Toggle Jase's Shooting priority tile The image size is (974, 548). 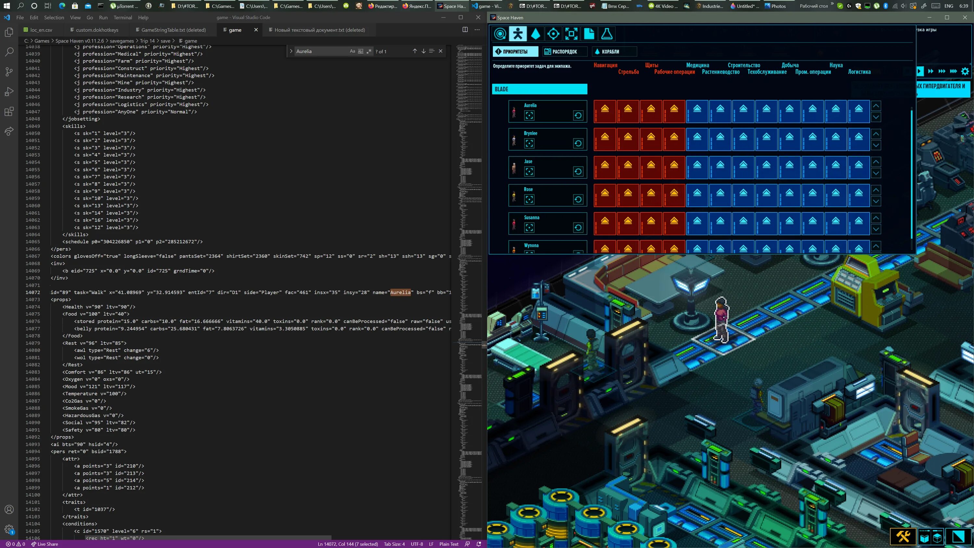628,168
